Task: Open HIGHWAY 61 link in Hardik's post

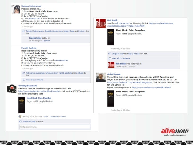Action: 62,61
